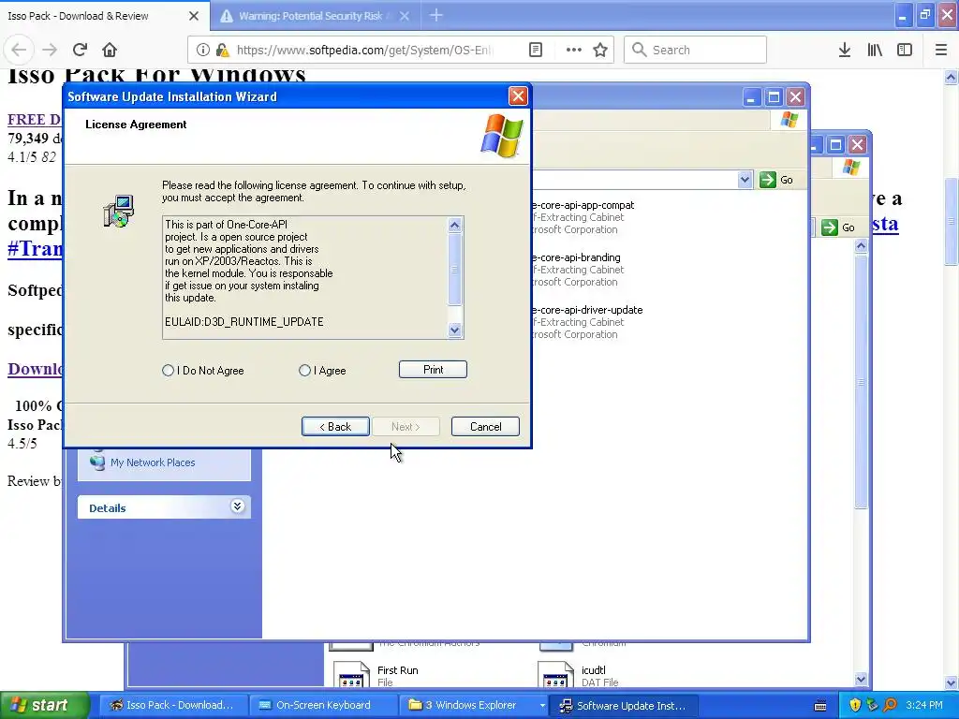
Task: Switch to Isso Pack taskbar button
Action: tap(172, 705)
